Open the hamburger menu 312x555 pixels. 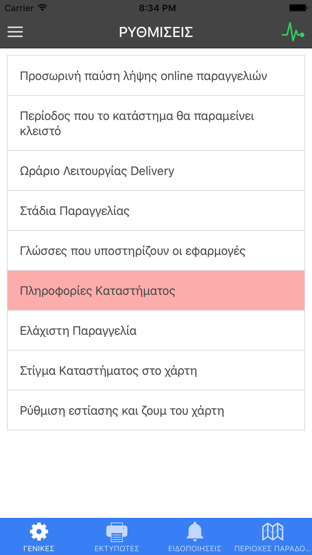click(x=15, y=32)
